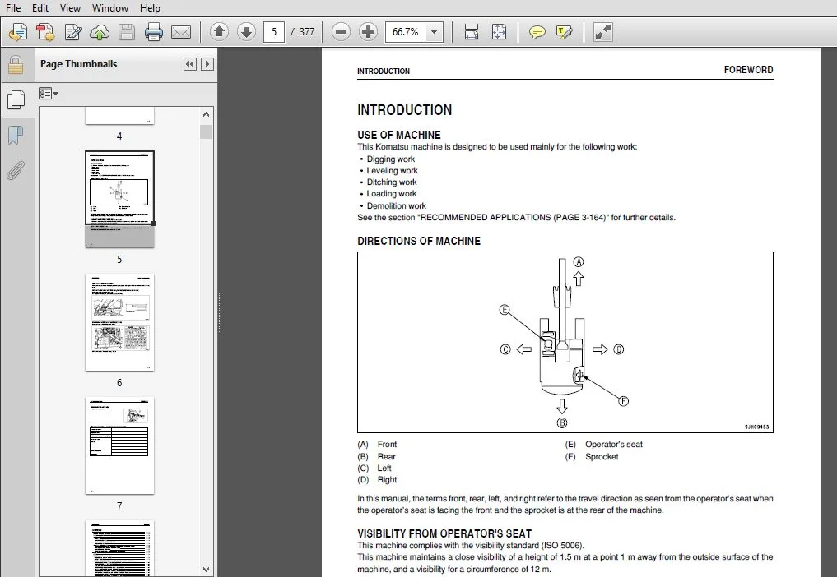Image resolution: width=837 pixels, height=577 pixels.
Task: Open the zoom level dropdown arrow
Action: coord(435,32)
